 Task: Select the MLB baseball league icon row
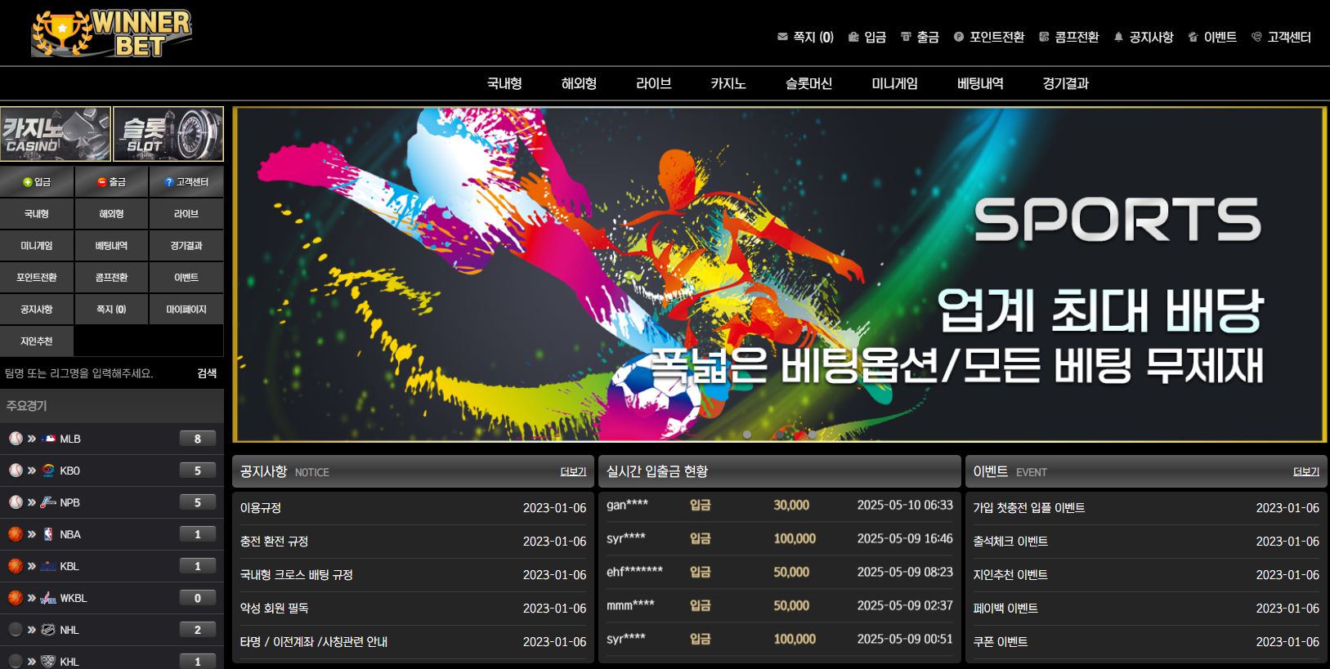(x=112, y=439)
